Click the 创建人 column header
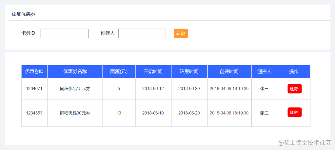 265,71
